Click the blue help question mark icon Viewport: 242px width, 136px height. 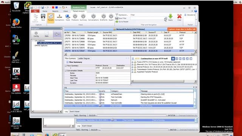[195, 11]
